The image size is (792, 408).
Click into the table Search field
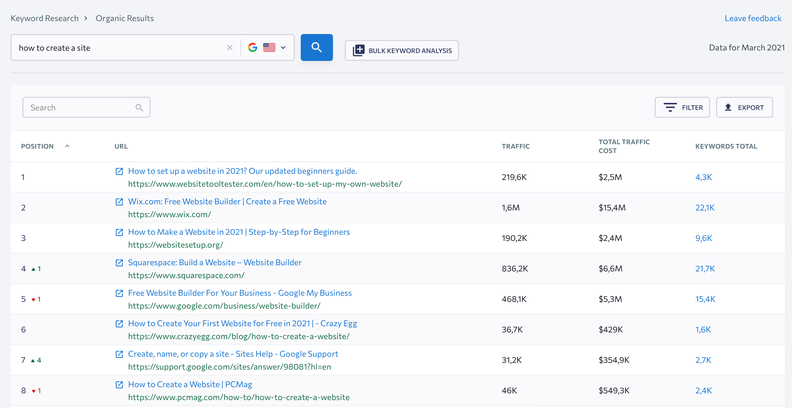point(86,107)
